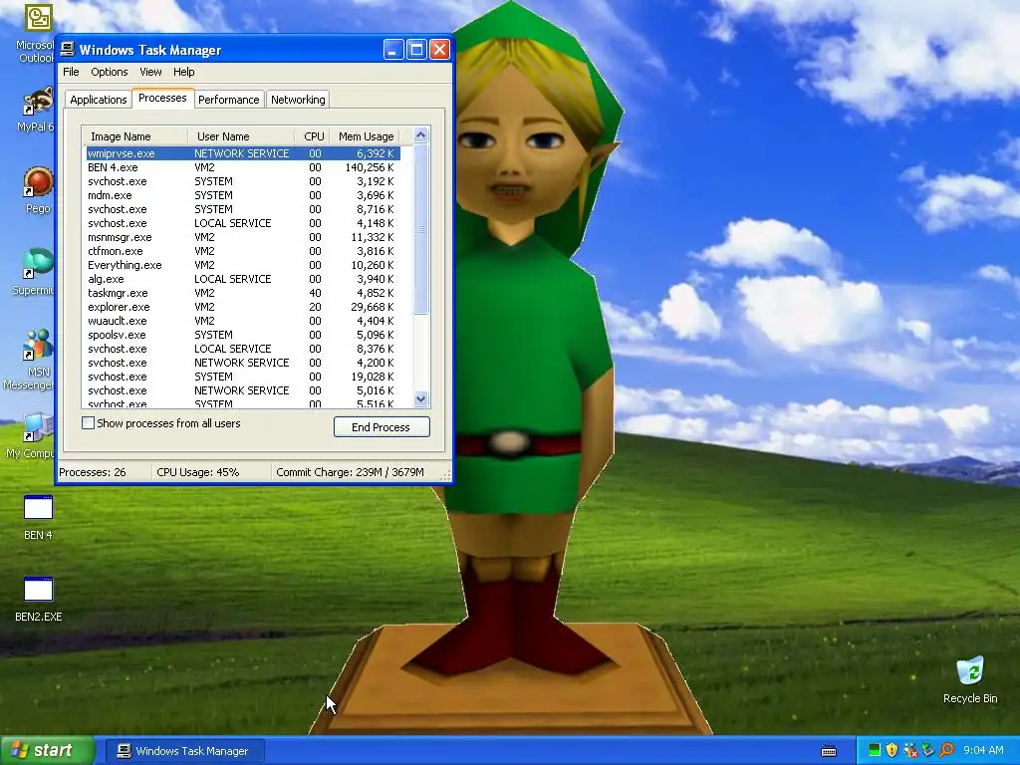The width and height of the screenshot is (1020, 765).
Task: Tick Show processes from all users
Action: pyautogui.click(x=88, y=422)
